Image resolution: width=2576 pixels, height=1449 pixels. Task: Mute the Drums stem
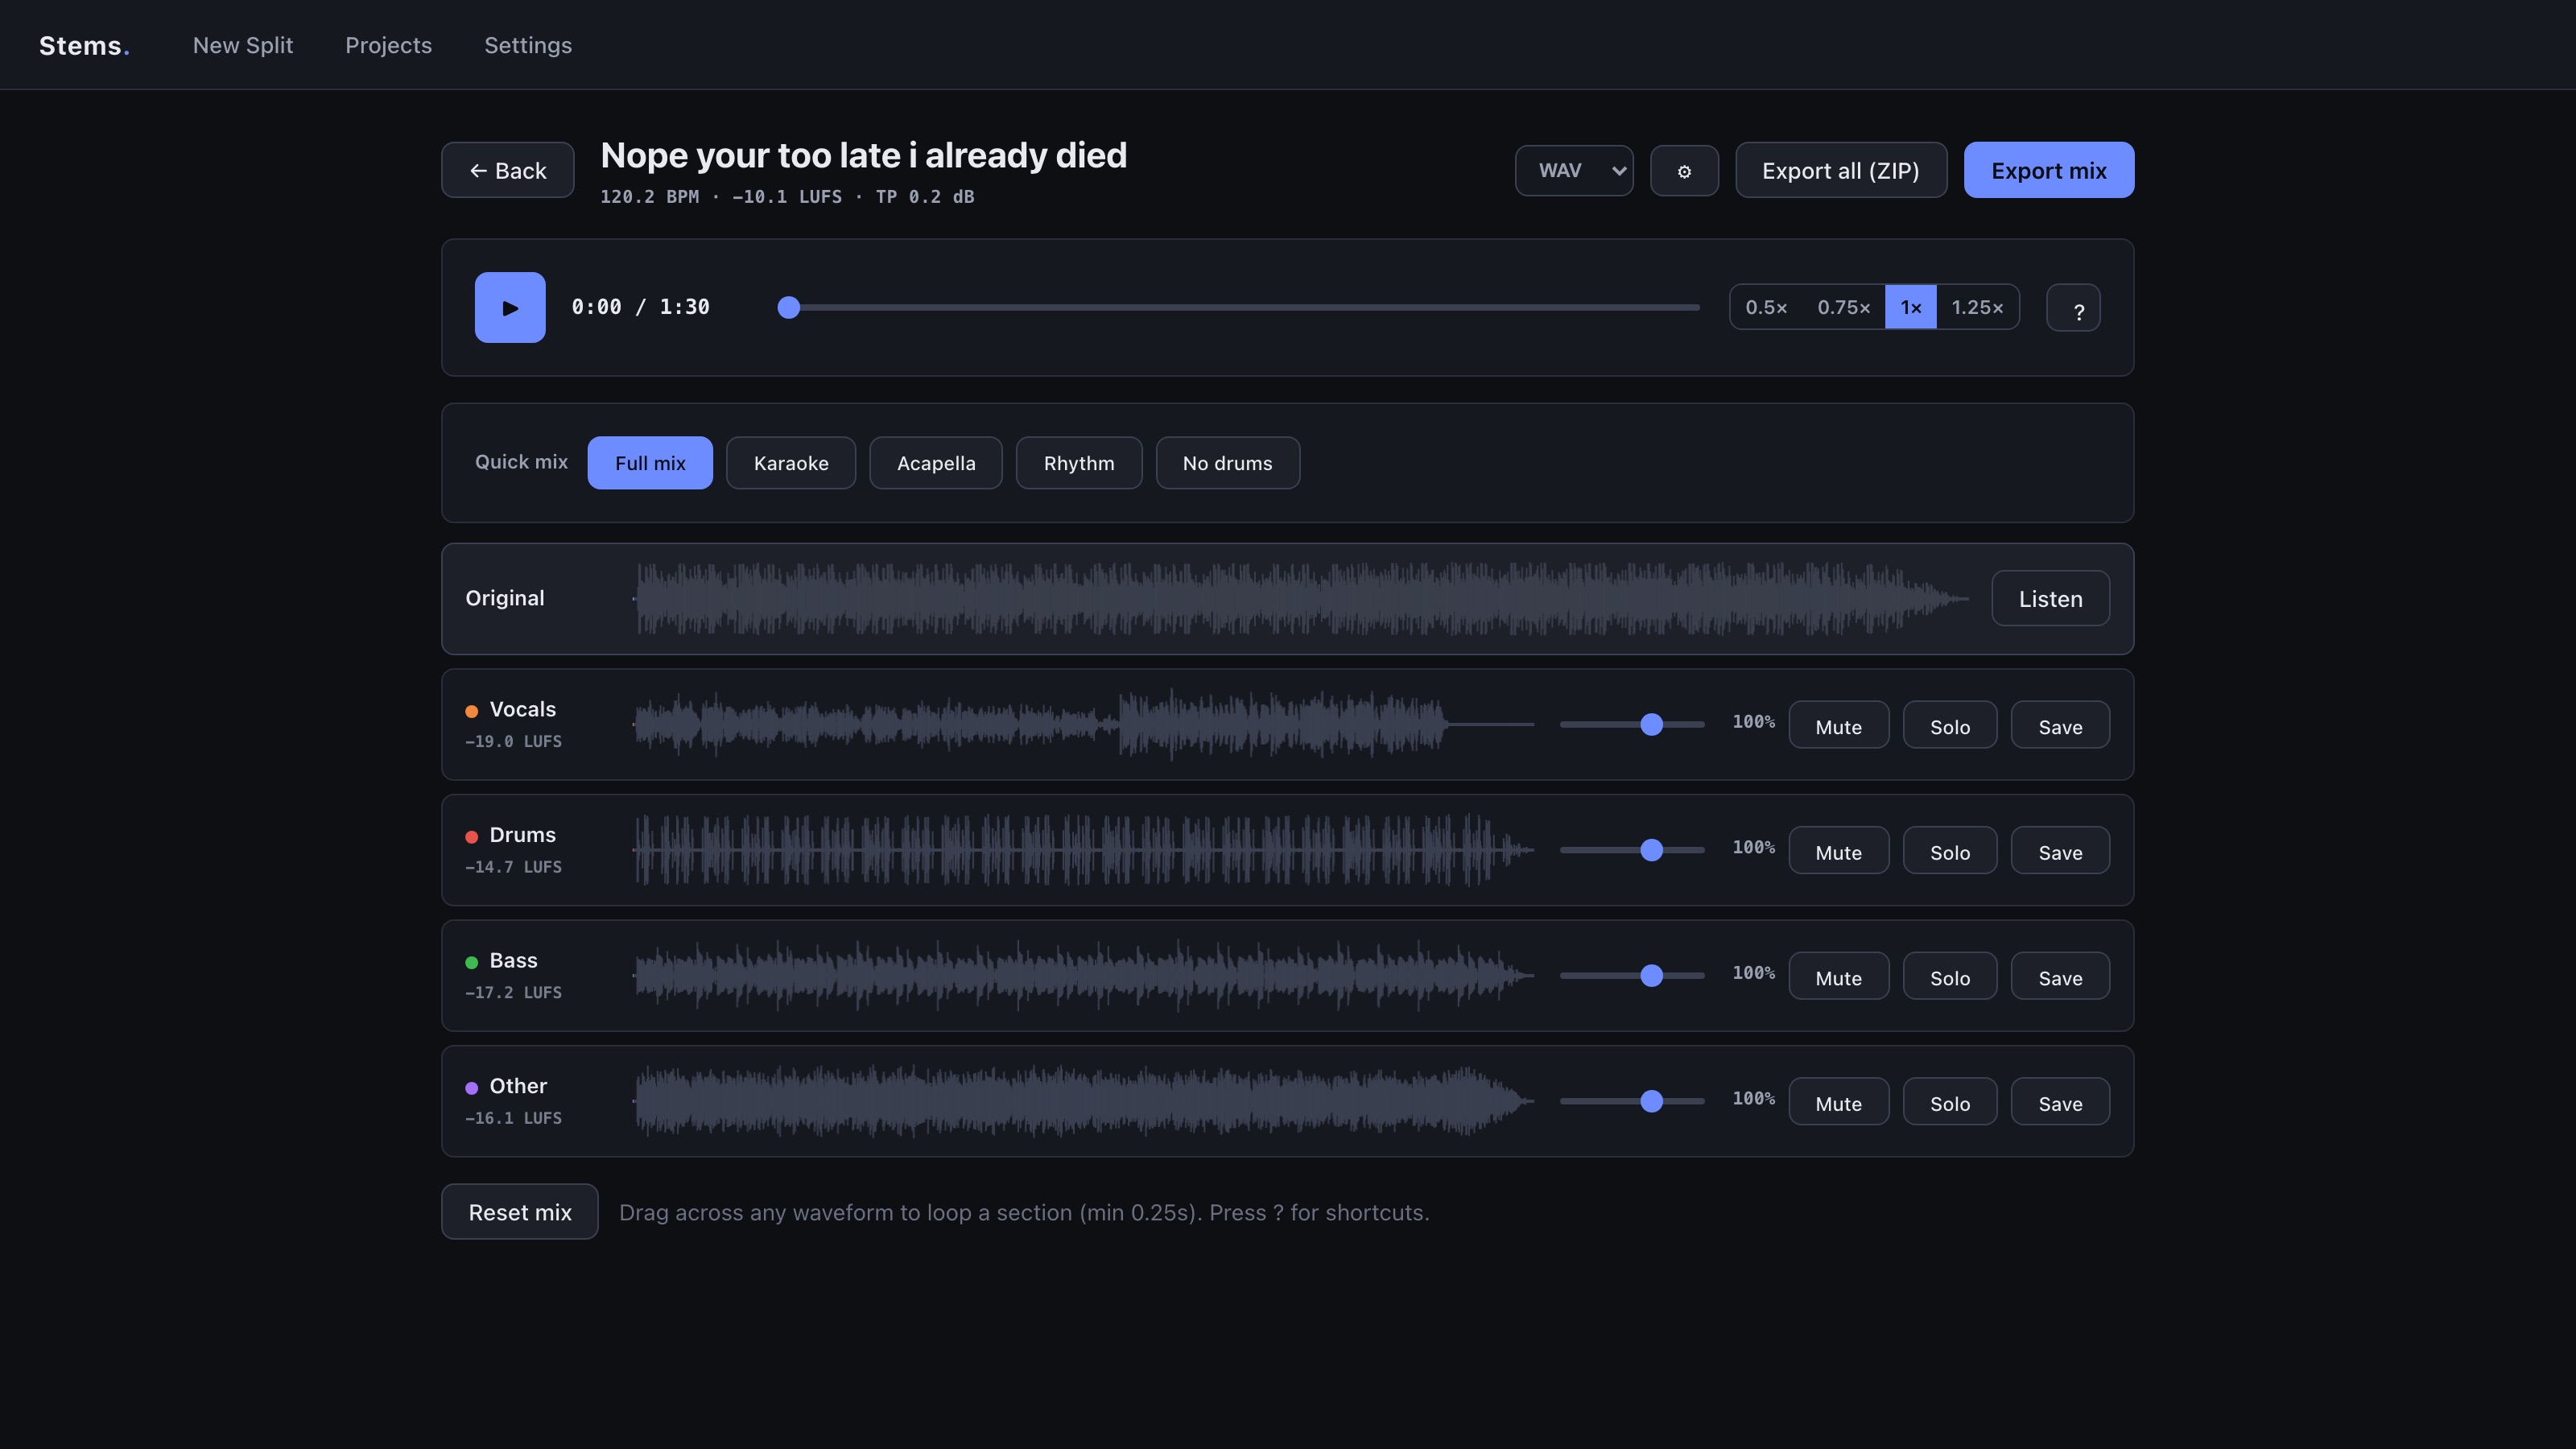[x=1838, y=851]
